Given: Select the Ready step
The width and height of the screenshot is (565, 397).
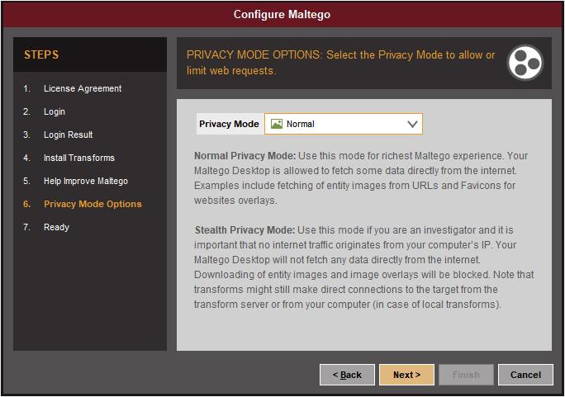Looking at the screenshot, I should (56, 227).
